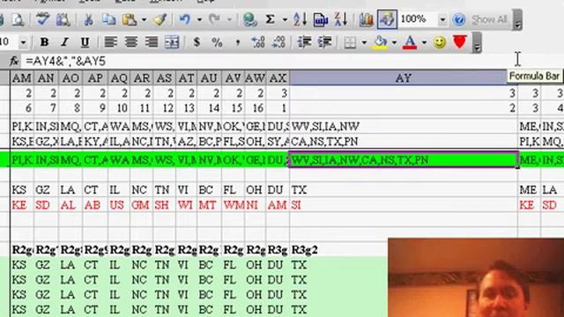This screenshot has width=564, height=317.
Task: Expand the Paste options arrow
Action: [x=144, y=19]
